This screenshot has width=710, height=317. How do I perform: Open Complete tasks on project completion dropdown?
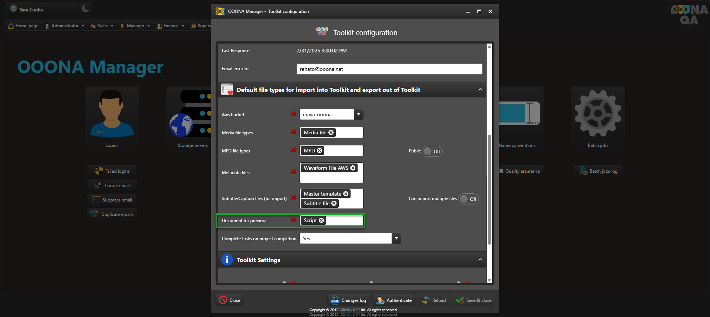(396, 238)
